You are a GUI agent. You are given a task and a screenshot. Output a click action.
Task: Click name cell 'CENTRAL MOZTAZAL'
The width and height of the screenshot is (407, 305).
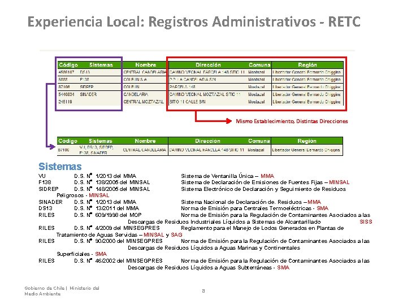pos(144,102)
